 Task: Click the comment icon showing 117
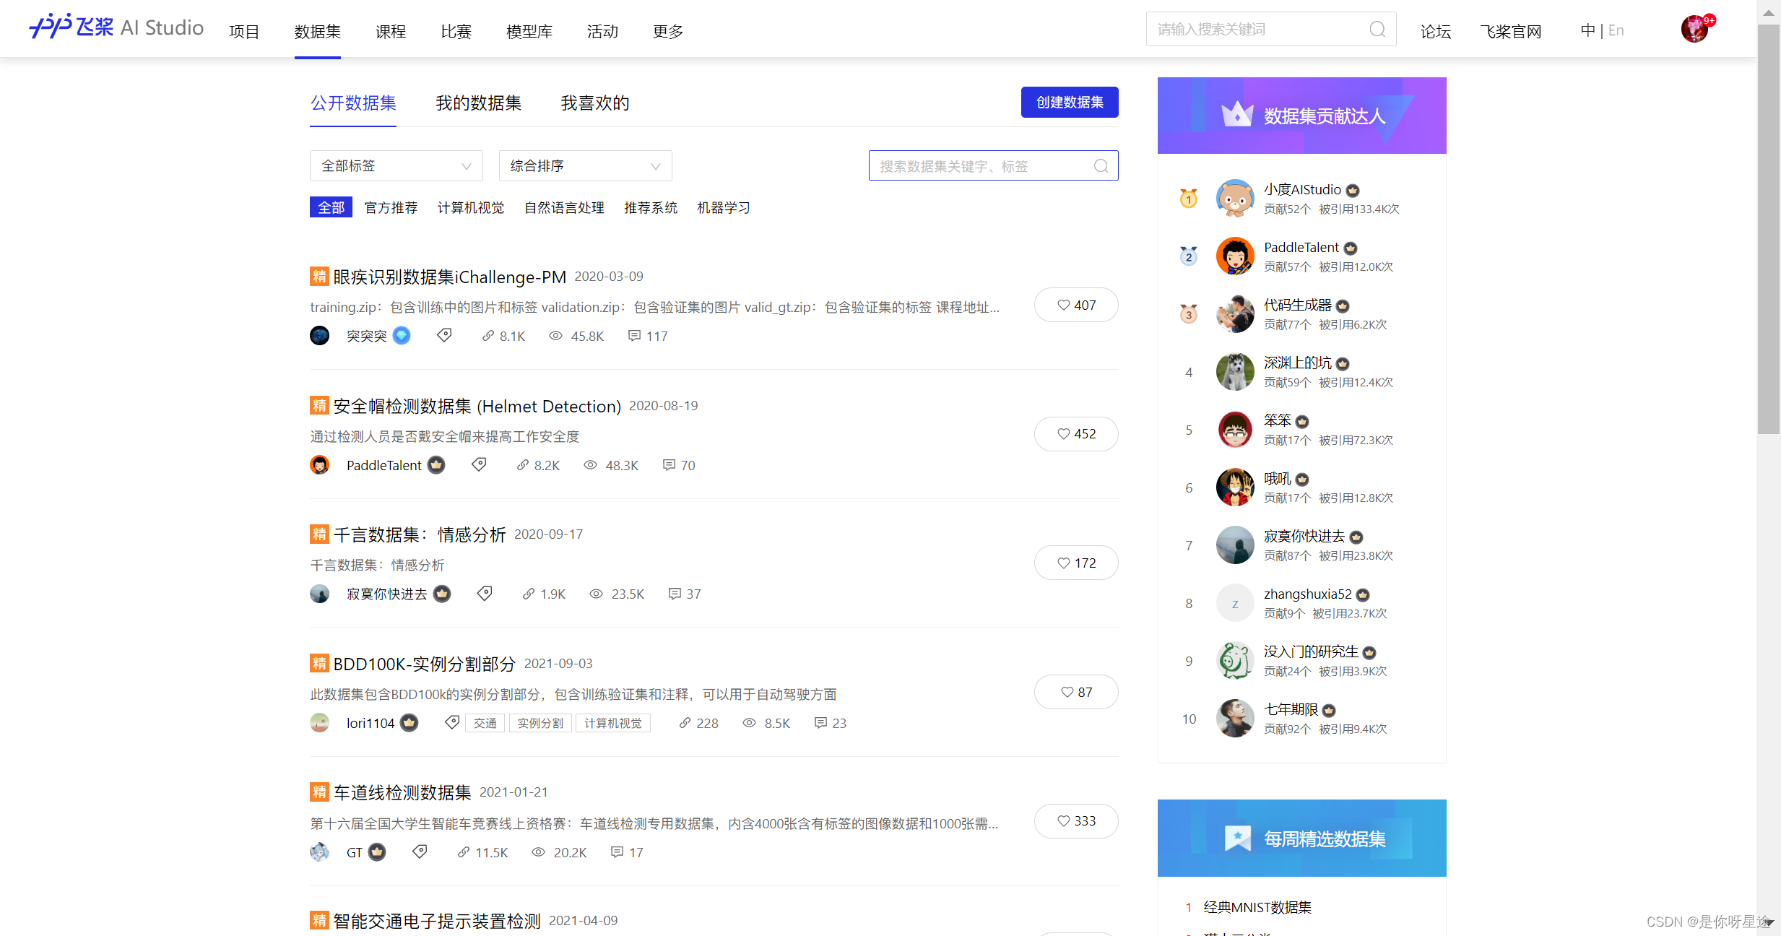(x=634, y=336)
